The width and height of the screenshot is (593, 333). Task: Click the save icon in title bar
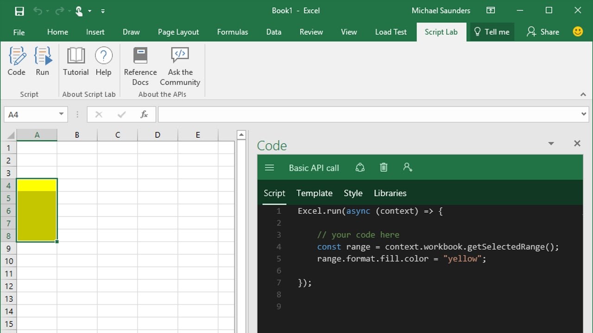click(19, 11)
